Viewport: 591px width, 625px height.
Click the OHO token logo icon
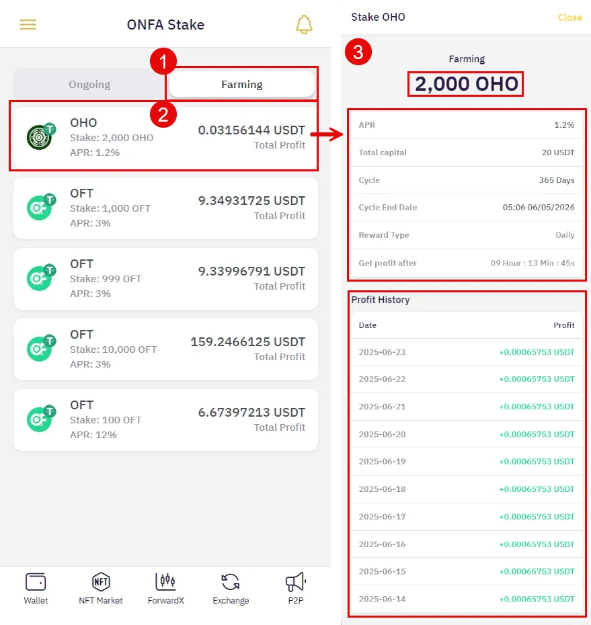[x=41, y=136]
